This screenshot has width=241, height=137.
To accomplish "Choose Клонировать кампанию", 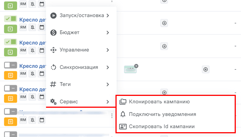I will (159, 101).
